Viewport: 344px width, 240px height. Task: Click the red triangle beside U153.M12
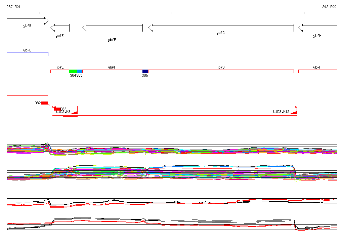click(x=294, y=112)
